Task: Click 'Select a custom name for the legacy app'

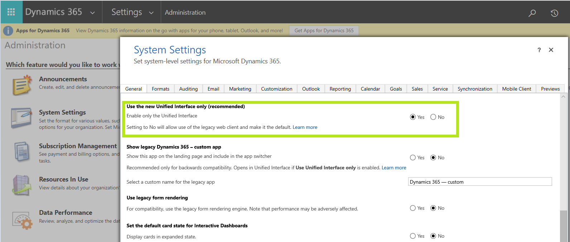Action: pos(170,182)
